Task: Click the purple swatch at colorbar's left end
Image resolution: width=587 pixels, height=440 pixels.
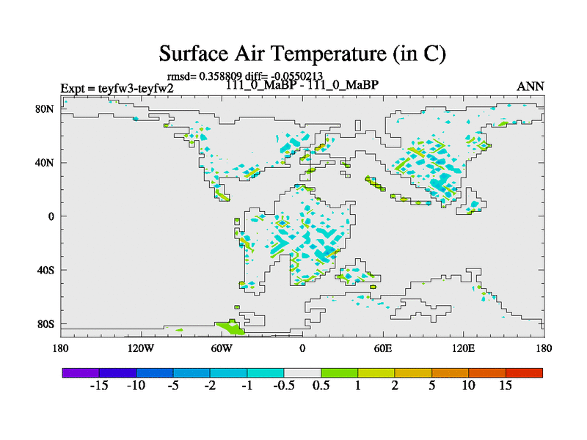Action: coord(81,373)
